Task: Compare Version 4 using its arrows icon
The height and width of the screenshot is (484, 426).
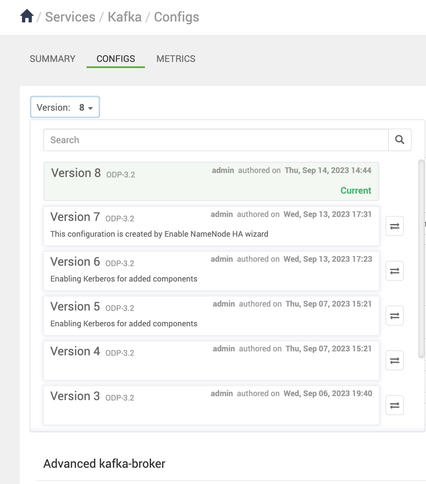Action: click(394, 360)
